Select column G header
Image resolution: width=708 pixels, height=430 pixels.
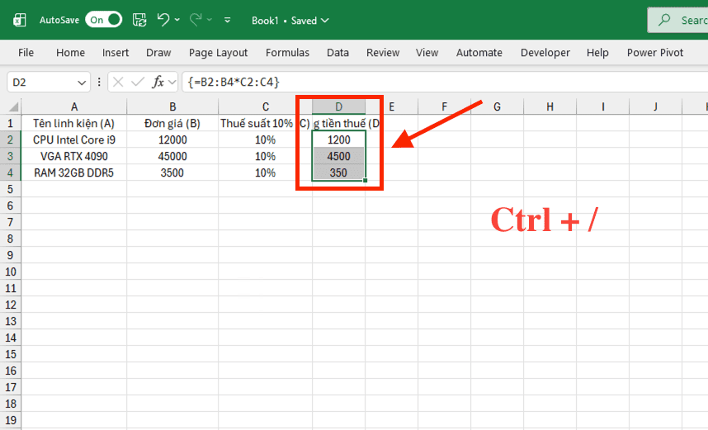pyautogui.click(x=497, y=106)
